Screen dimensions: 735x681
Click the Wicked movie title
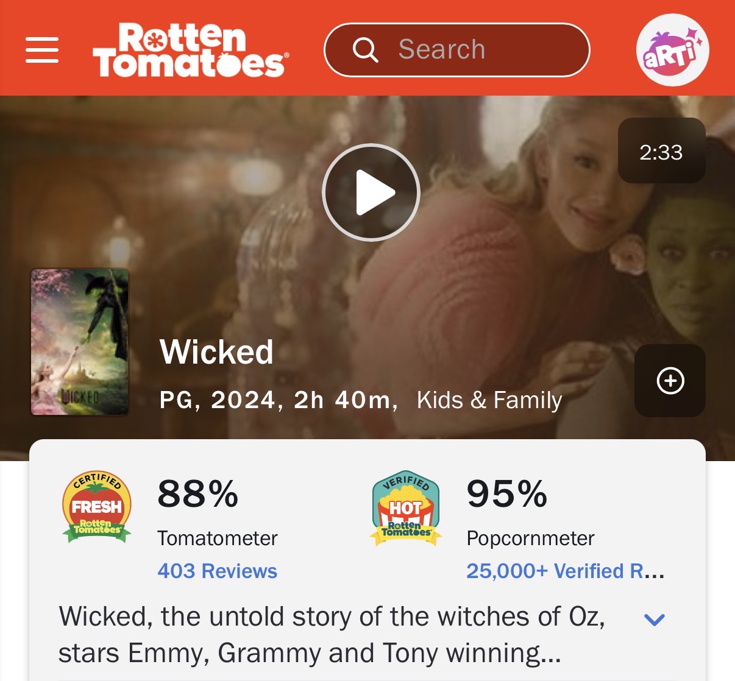[216, 352]
